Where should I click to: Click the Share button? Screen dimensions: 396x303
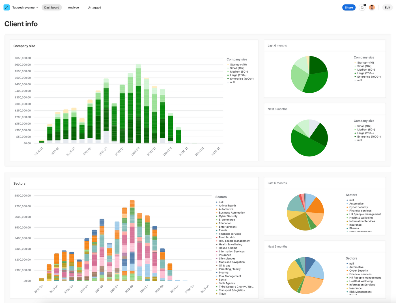pos(349,7)
